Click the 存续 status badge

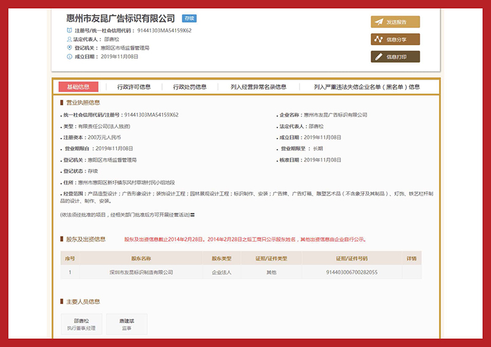click(189, 18)
